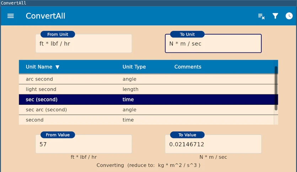Click the Comments column header
Image resolution: width=297 pixels, height=172 pixels.
[x=188, y=67]
